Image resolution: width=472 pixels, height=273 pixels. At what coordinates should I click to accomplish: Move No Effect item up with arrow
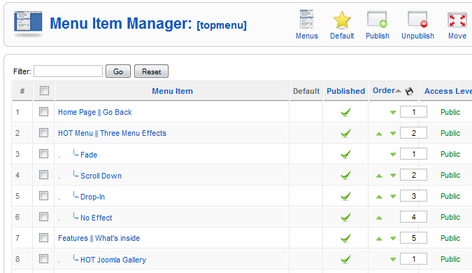(379, 218)
